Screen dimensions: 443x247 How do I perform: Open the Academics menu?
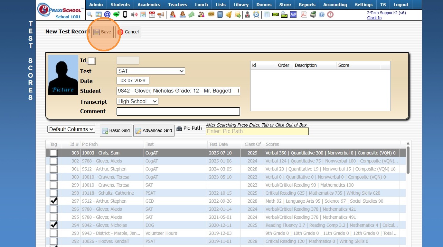pos(149,5)
